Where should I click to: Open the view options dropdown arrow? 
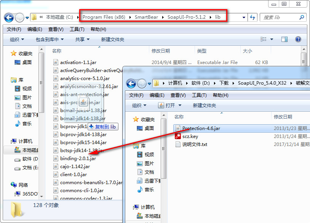(x=272, y=39)
